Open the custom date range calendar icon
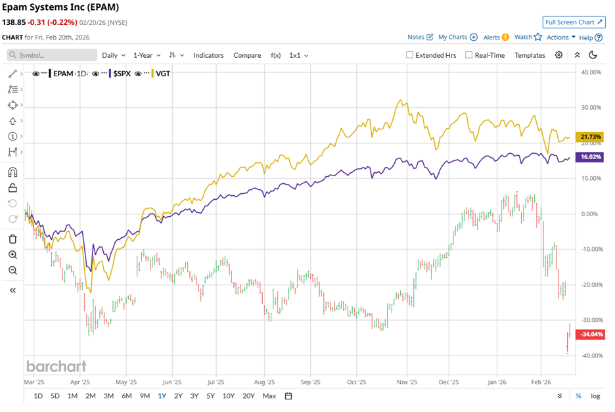 [287, 396]
